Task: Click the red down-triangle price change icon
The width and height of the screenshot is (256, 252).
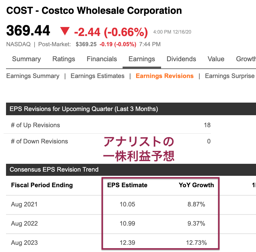Action: (65, 31)
